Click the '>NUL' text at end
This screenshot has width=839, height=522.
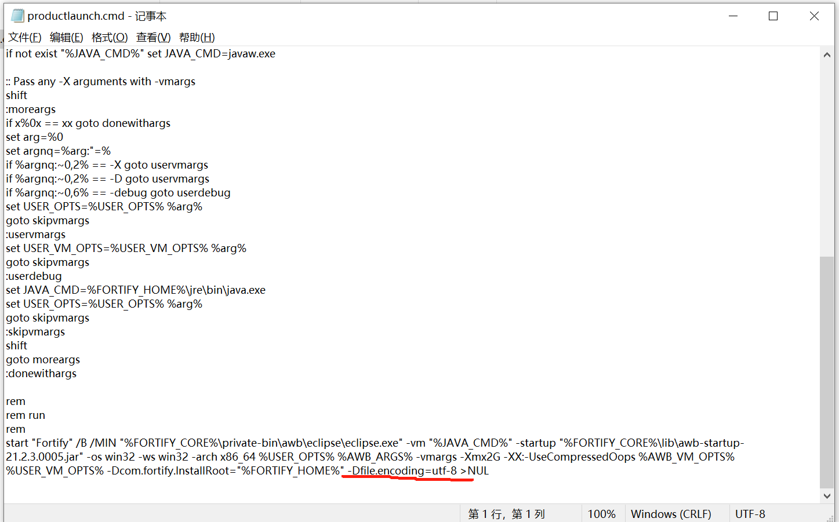tap(475, 471)
